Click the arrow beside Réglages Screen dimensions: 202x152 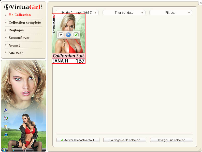coord(6,30)
